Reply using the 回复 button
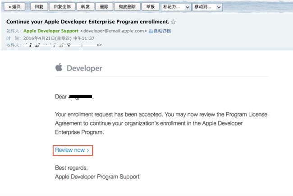Viewport: 293px width, 196px height. pyautogui.click(x=39, y=7)
